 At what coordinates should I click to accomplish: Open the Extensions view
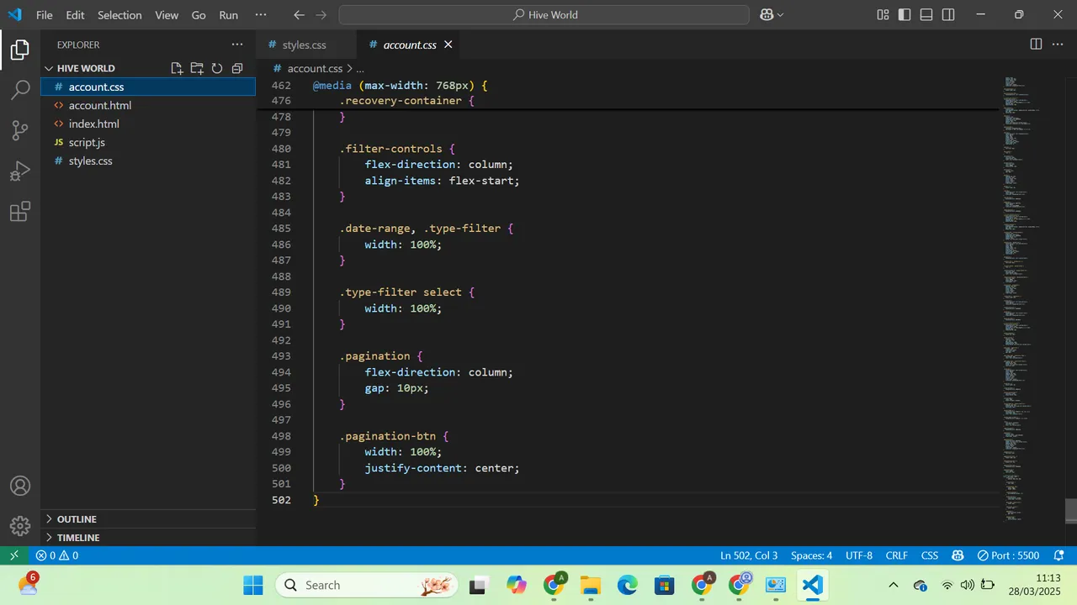[20, 211]
